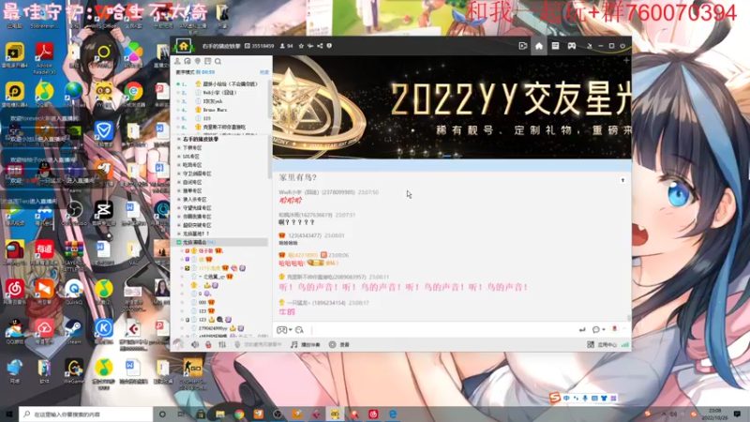
Task: Open the list view icon in title bar
Action: click(x=555, y=46)
